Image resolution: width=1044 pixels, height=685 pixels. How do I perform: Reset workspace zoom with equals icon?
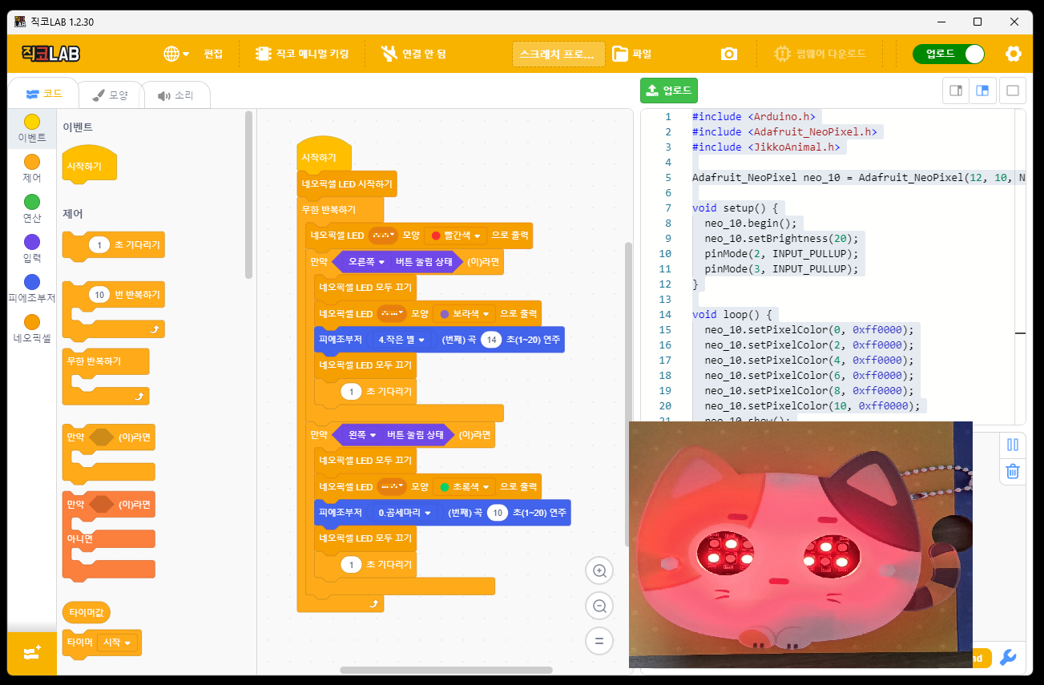pyautogui.click(x=599, y=641)
